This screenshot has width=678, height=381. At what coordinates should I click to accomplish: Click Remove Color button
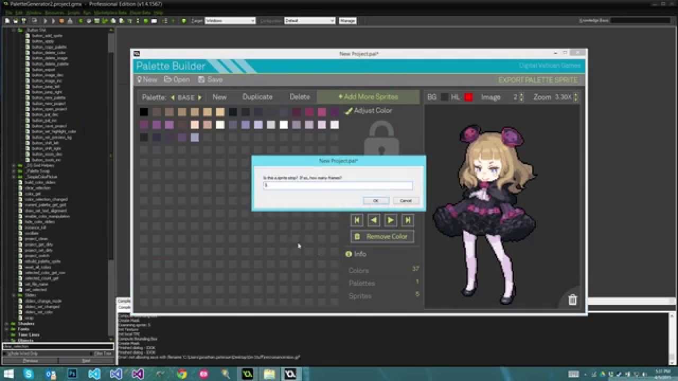point(382,237)
